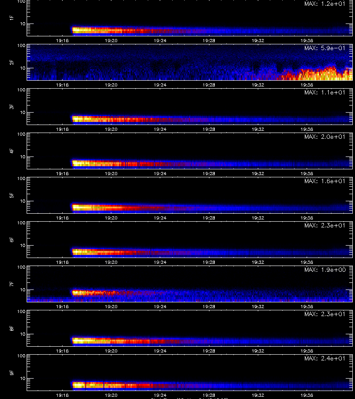Select the MAX: 2.0e+01 annotation
Image resolution: width=355 pixels, height=399 pixels.
(x=325, y=137)
